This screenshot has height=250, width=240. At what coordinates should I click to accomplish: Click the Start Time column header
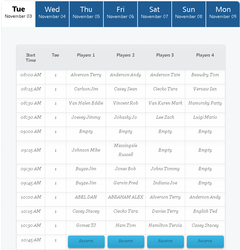[31, 58]
